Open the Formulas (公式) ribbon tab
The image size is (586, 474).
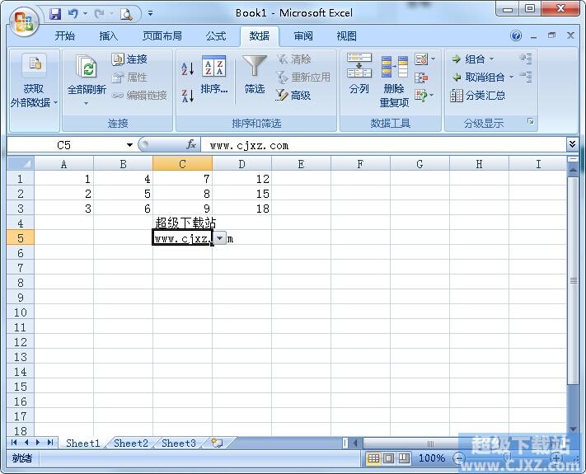point(216,36)
